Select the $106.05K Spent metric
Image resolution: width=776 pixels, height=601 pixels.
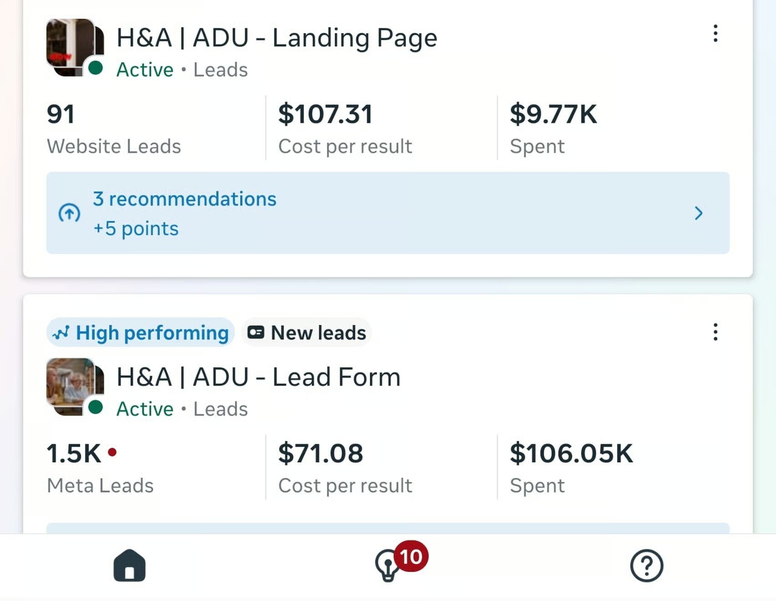(x=571, y=467)
